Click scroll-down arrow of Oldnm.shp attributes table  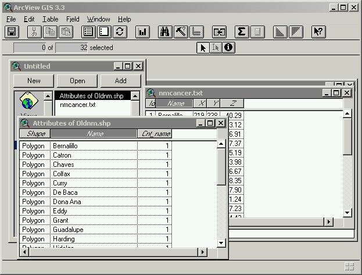pos(221,243)
